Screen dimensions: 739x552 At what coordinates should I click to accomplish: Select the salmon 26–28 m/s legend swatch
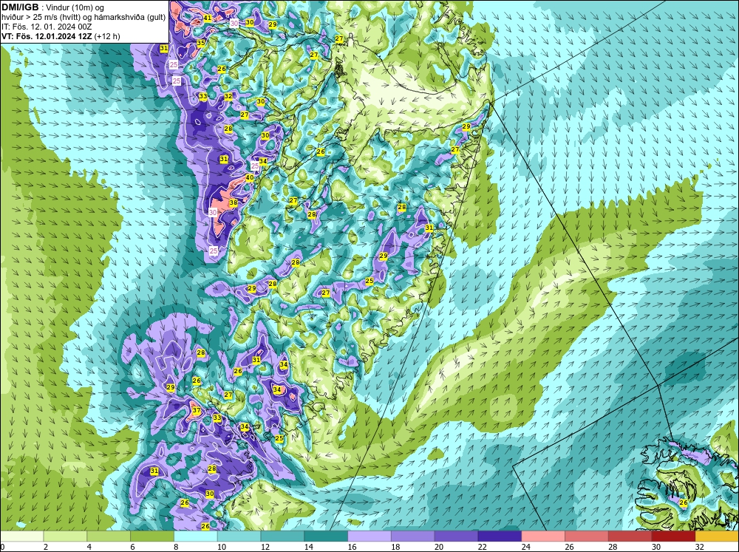tap(587, 536)
